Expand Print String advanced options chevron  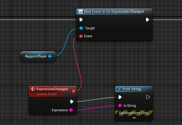[x=134, y=118]
